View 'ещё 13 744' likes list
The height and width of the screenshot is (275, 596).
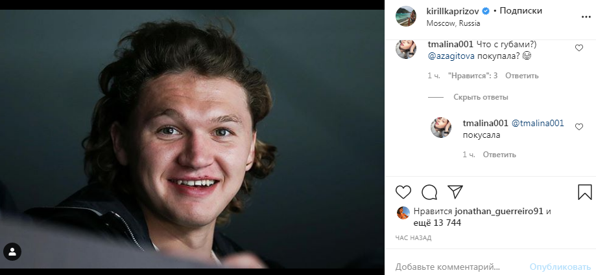(x=437, y=223)
